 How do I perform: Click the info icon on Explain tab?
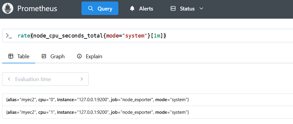[x=79, y=56]
